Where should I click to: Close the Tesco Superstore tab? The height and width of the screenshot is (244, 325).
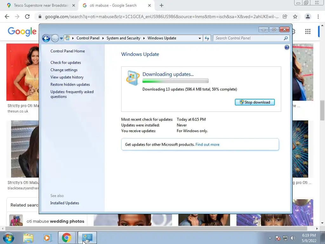tap(74, 6)
